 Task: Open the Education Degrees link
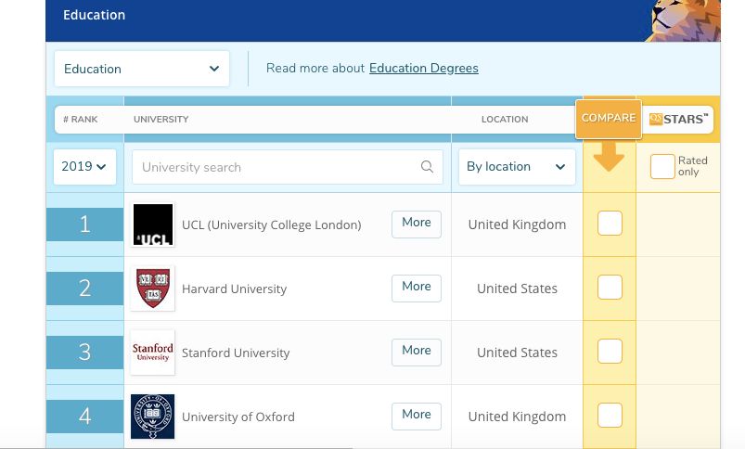423,69
